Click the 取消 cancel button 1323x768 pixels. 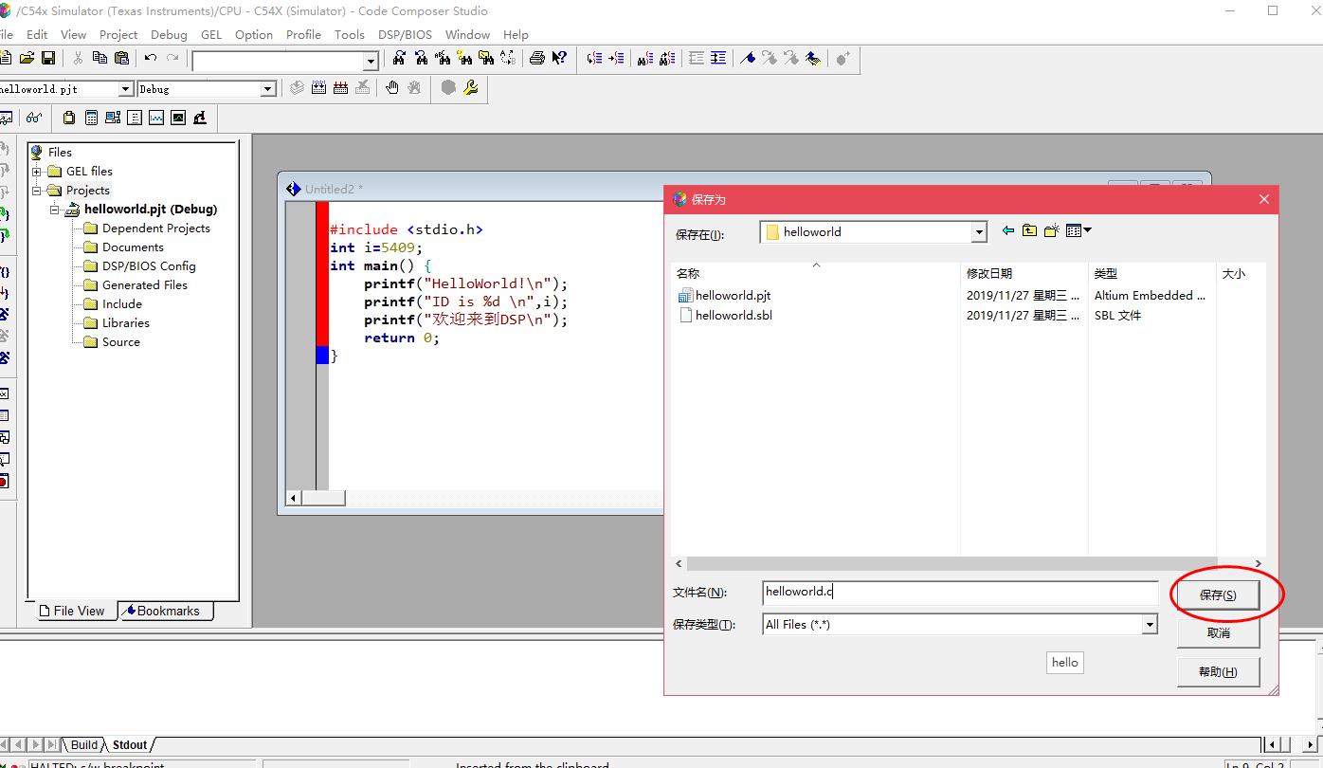1218,632
